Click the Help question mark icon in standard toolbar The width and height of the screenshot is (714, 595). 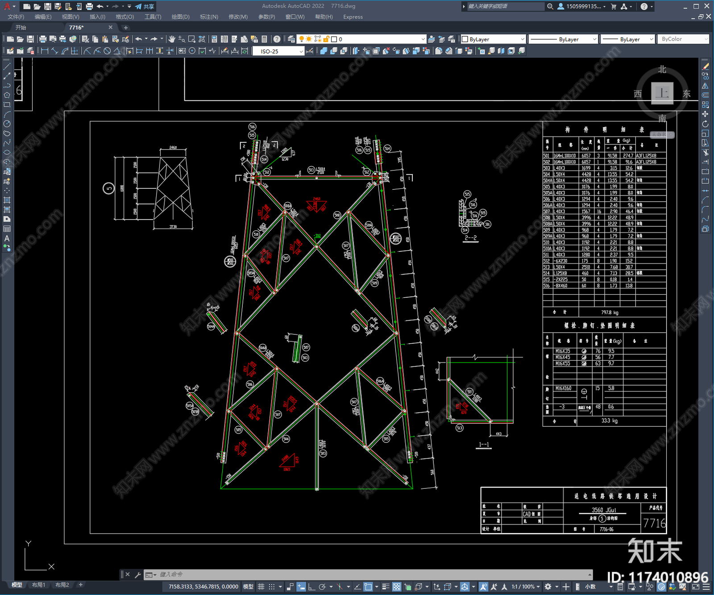pyautogui.click(x=277, y=39)
